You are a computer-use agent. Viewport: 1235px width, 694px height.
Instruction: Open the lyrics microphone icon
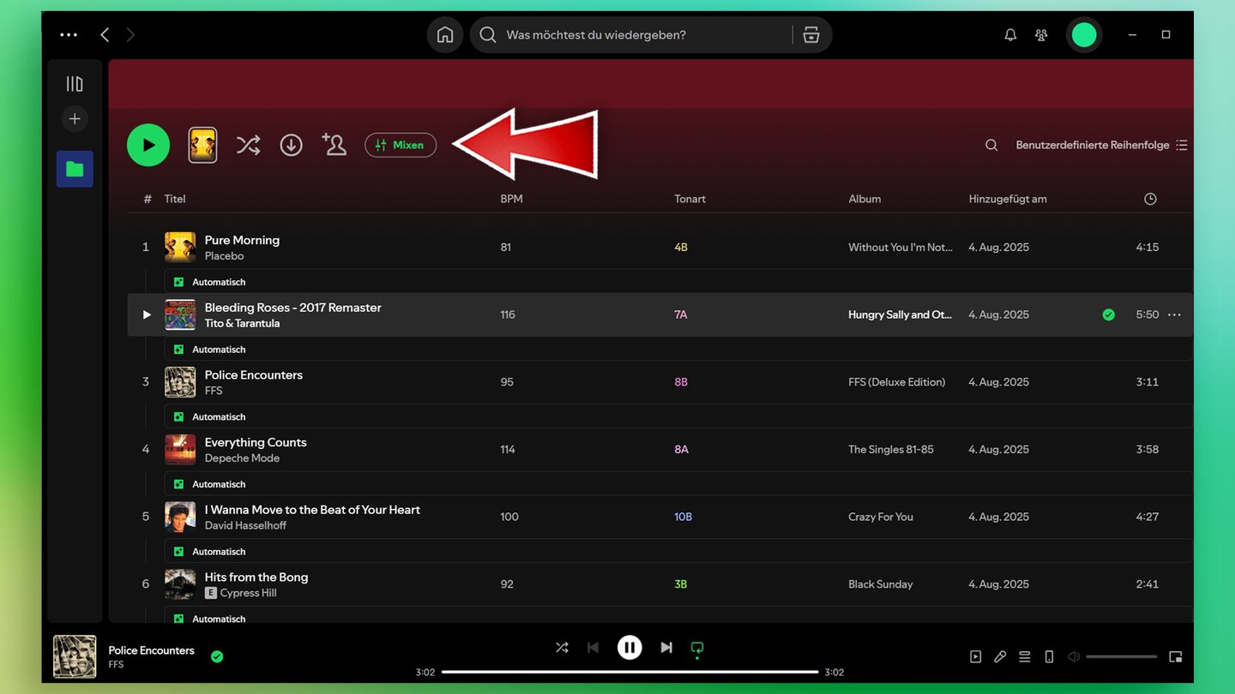(1000, 657)
